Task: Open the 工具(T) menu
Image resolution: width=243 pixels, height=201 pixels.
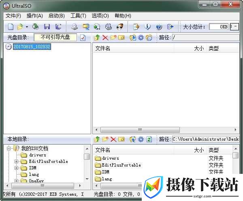Action: pyautogui.click(x=78, y=16)
